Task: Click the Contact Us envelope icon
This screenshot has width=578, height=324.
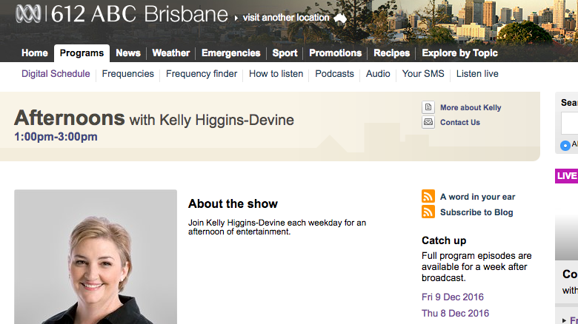Action: (x=428, y=122)
